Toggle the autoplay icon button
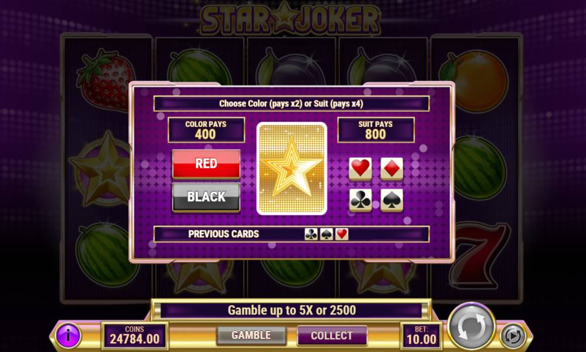 (x=513, y=336)
